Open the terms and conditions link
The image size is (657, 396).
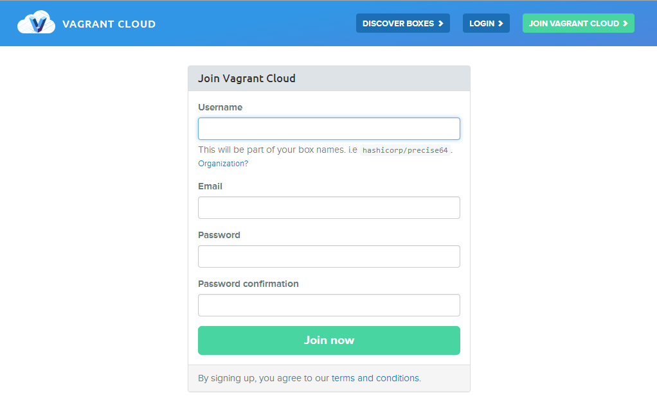point(375,378)
